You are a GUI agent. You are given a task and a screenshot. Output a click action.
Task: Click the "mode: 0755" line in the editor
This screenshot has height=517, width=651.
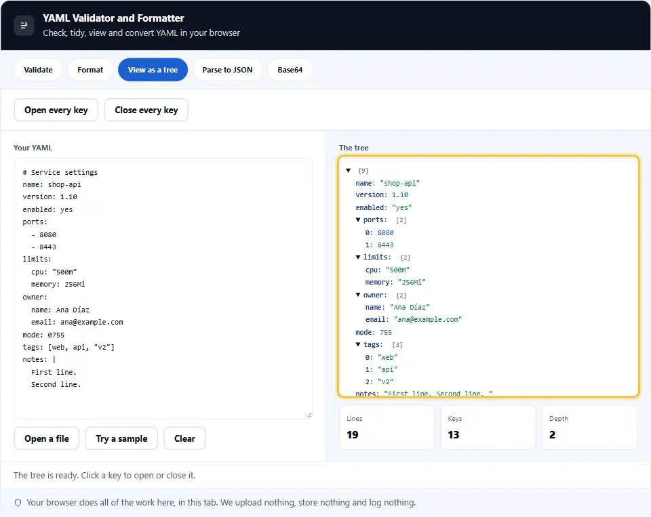43,335
